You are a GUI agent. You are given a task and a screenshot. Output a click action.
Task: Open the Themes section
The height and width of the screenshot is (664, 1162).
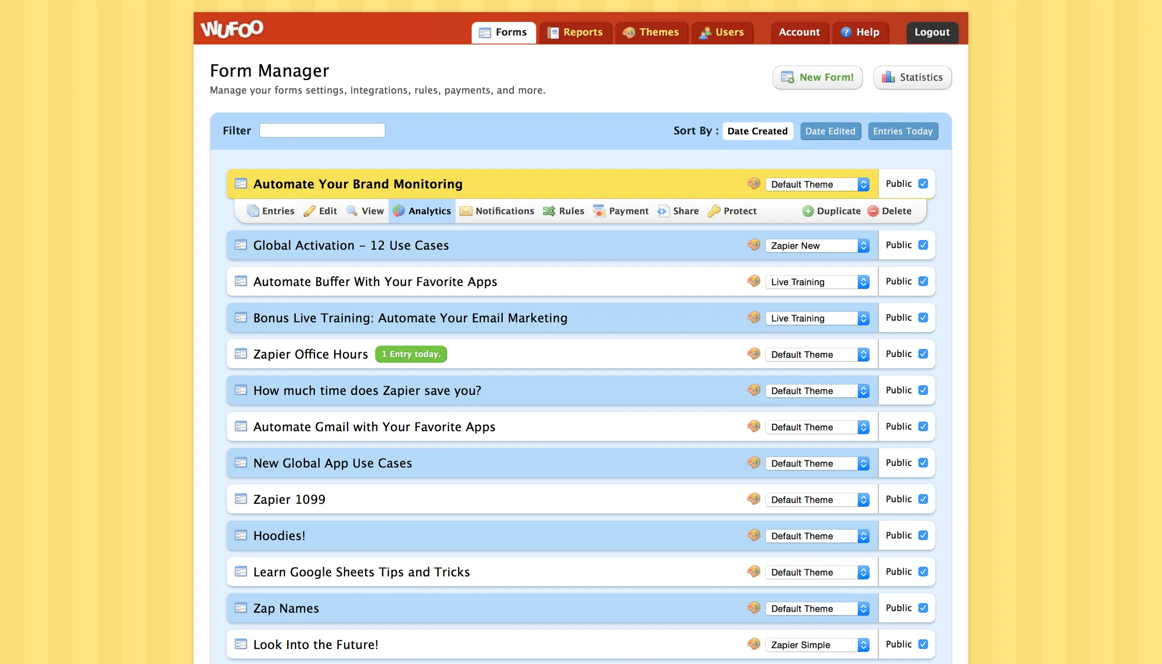651,32
